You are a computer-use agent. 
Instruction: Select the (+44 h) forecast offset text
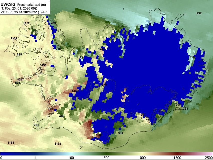[x=43, y=12]
